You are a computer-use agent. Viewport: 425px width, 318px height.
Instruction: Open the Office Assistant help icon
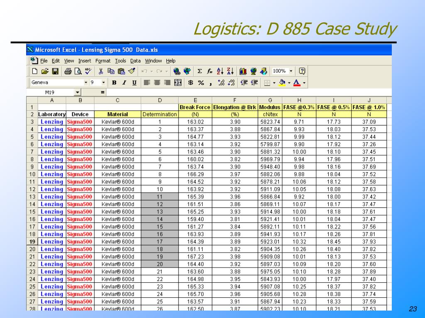click(x=302, y=71)
